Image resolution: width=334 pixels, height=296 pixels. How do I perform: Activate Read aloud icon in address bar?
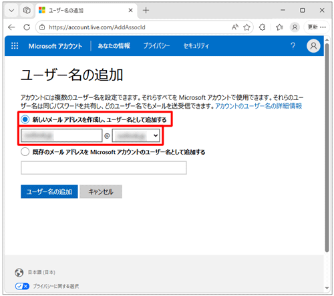[235, 27]
